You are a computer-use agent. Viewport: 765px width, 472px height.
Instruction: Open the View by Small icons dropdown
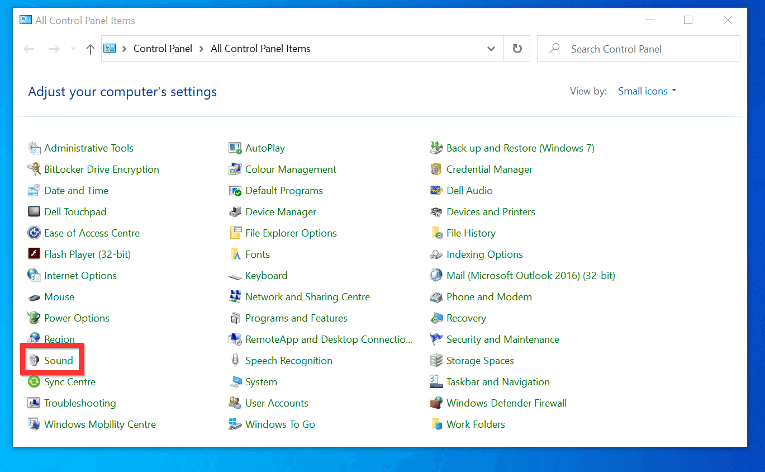pyautogui.click(x=647, y=91)
